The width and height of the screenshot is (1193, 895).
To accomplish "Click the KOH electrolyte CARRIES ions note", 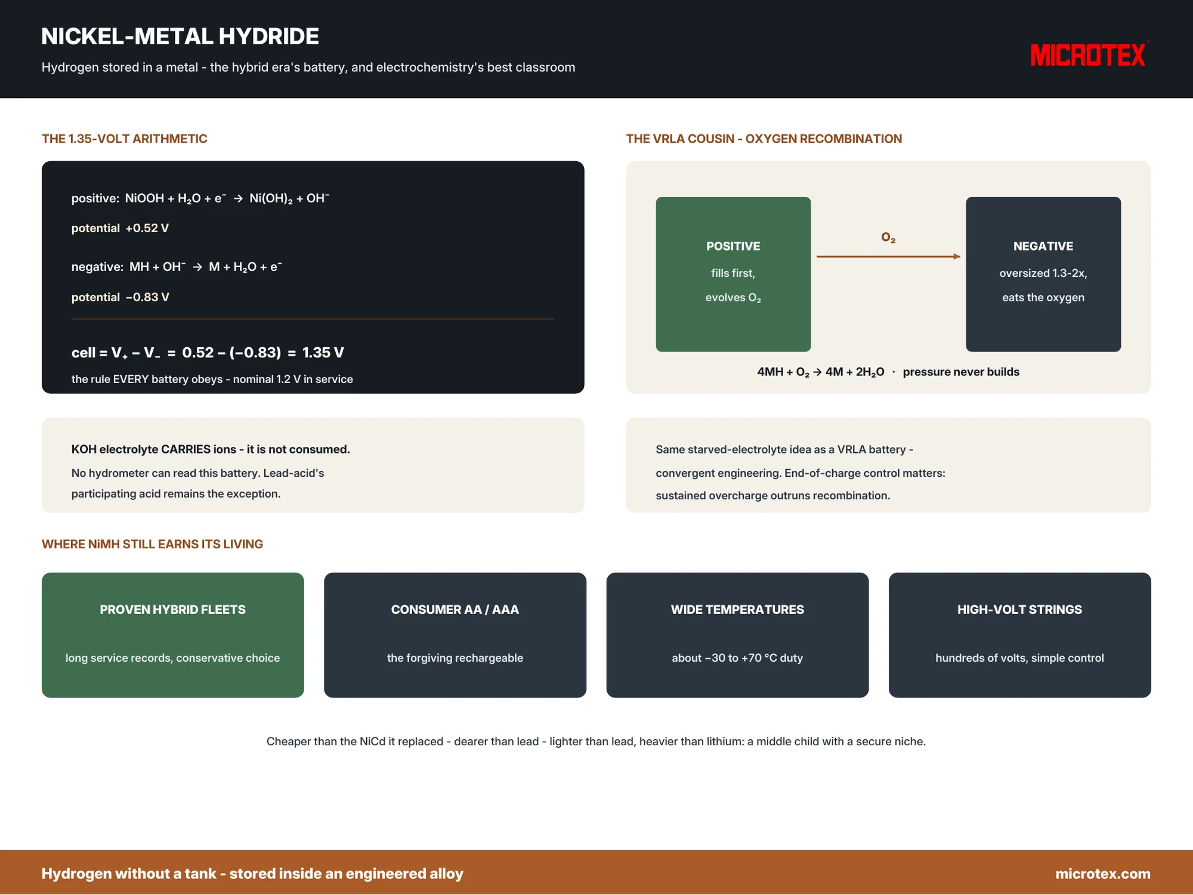I will pyautogui.click(x=211, y=449).
